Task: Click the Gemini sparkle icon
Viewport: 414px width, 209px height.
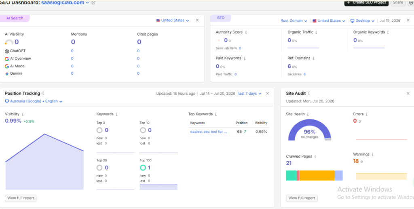Action: (7, 74)
